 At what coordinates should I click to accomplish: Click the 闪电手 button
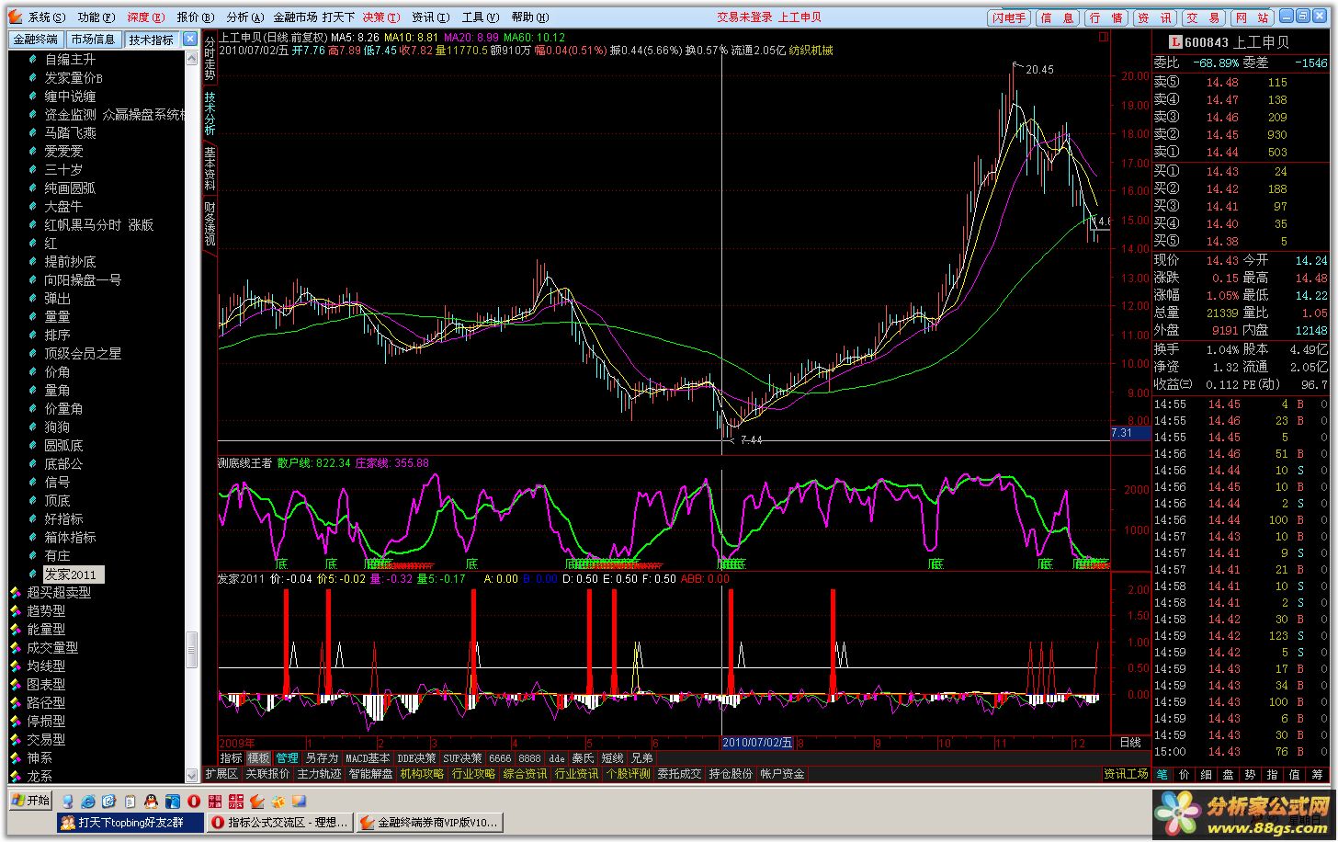click(1008, 17)
